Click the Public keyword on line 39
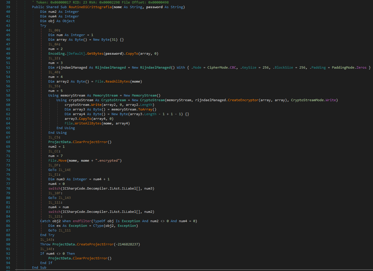Viewport: 373px width, 271px height. pyautogui.click(x=38, y=7)
